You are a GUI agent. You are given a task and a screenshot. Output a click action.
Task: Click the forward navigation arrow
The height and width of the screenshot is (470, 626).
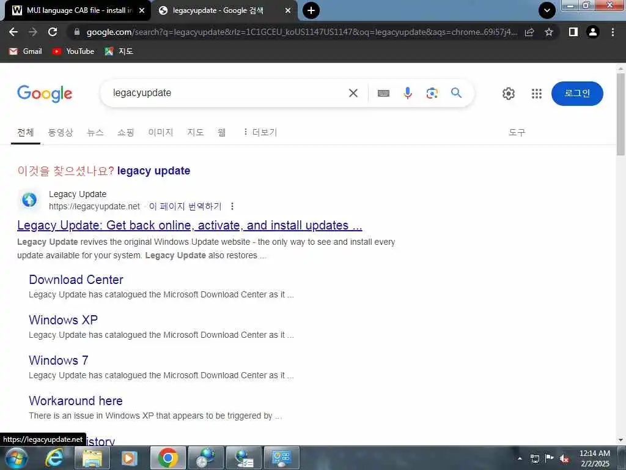33,32
